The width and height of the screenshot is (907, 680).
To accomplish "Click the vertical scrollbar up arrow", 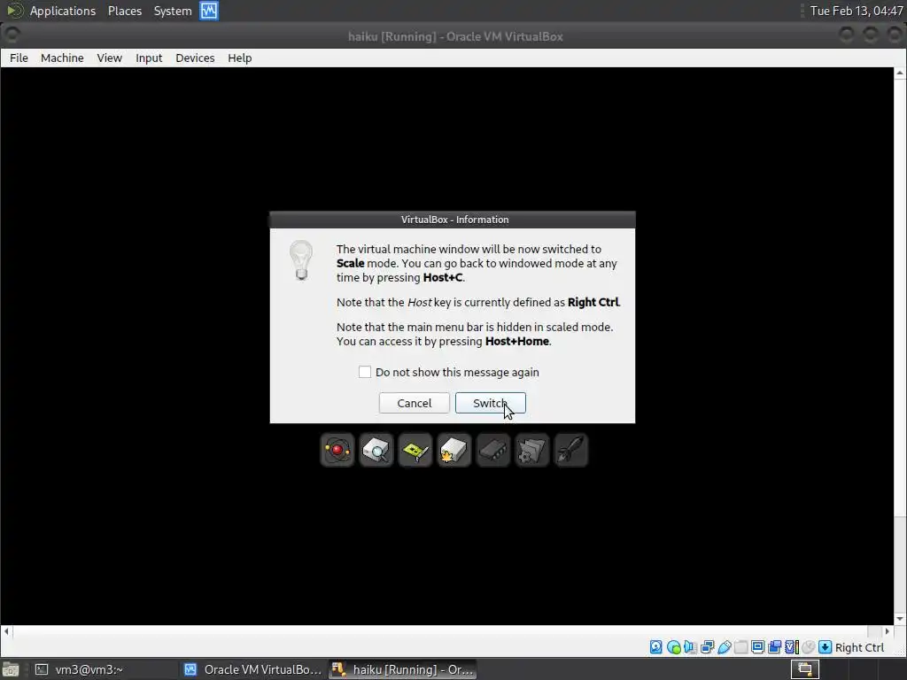I will [x=900, y=73].
